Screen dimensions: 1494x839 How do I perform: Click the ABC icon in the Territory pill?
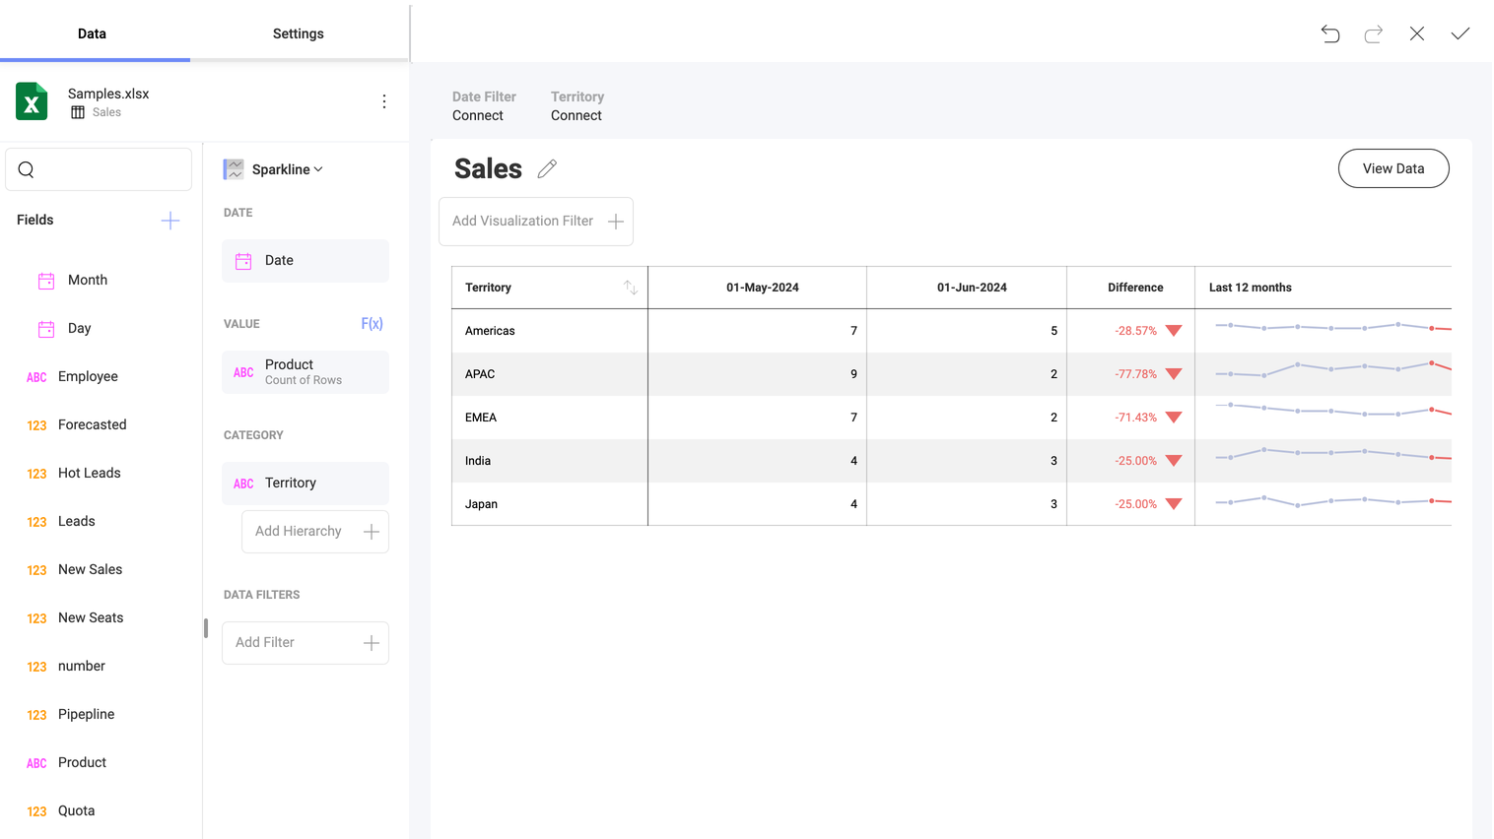coord(243,484)
